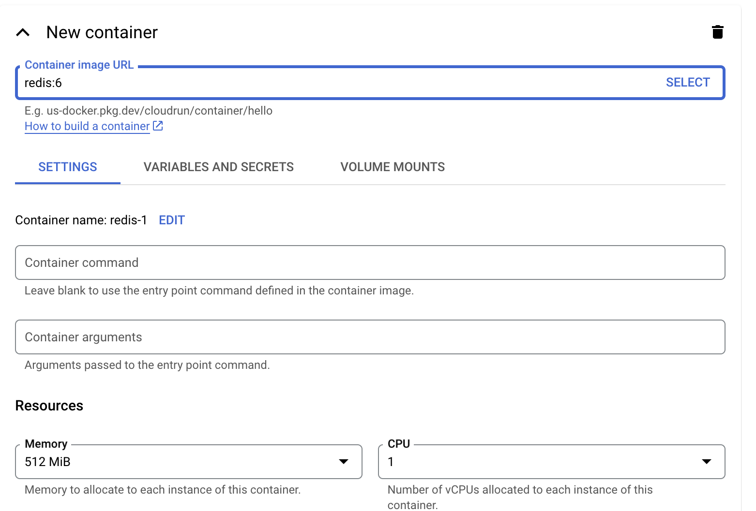Click into the Container command field
The width and height of the screenshot is (756, 511).
(370, 263)
